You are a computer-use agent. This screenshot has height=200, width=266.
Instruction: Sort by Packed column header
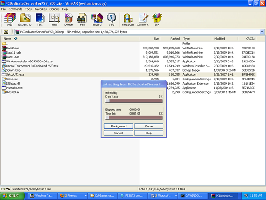tap(170, 39)
